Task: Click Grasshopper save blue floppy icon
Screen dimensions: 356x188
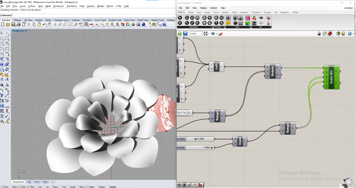Action: click(185, 34)
